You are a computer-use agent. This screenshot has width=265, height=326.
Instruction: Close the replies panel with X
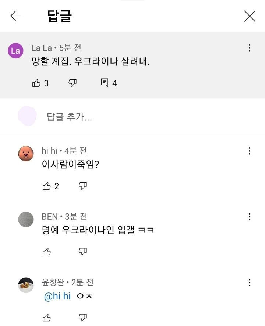coord(250,16)
